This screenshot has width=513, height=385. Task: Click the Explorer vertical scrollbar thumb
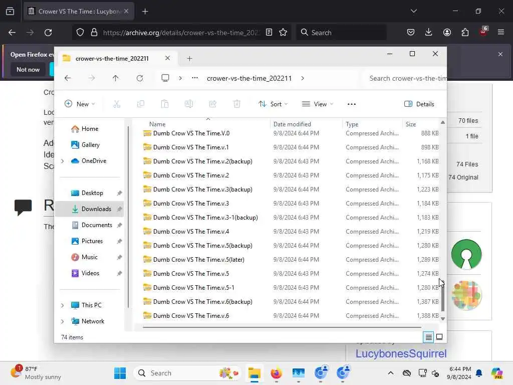click(443, 299)
